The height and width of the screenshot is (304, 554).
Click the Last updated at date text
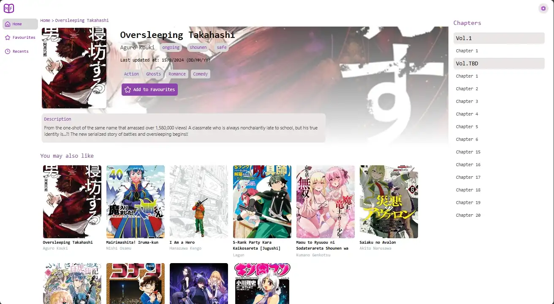pos(165,60)
